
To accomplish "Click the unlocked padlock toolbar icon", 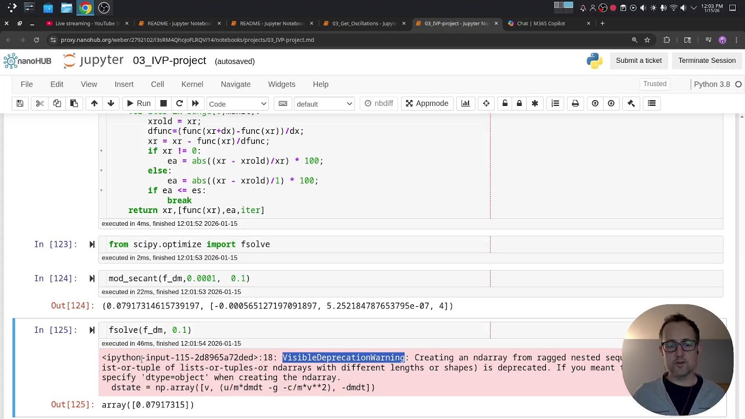I will pyautogui.click(x=505, y=104).
